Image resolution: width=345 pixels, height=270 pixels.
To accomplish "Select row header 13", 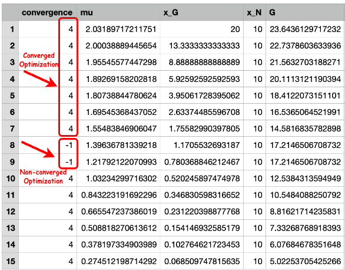I will tap(11, 228).
